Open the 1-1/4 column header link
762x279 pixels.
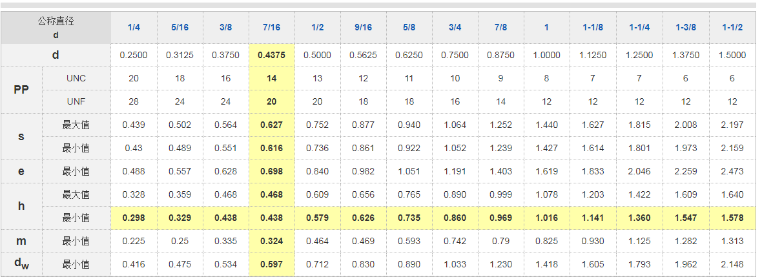pos(639,27)
